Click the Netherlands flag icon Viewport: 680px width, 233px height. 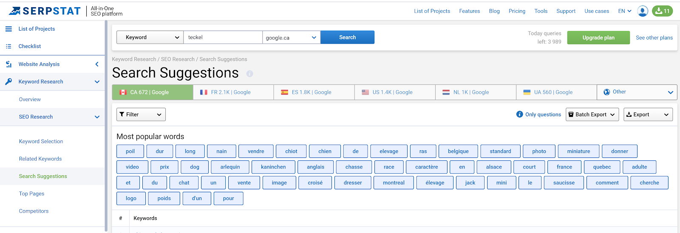(x=446, y=92)
